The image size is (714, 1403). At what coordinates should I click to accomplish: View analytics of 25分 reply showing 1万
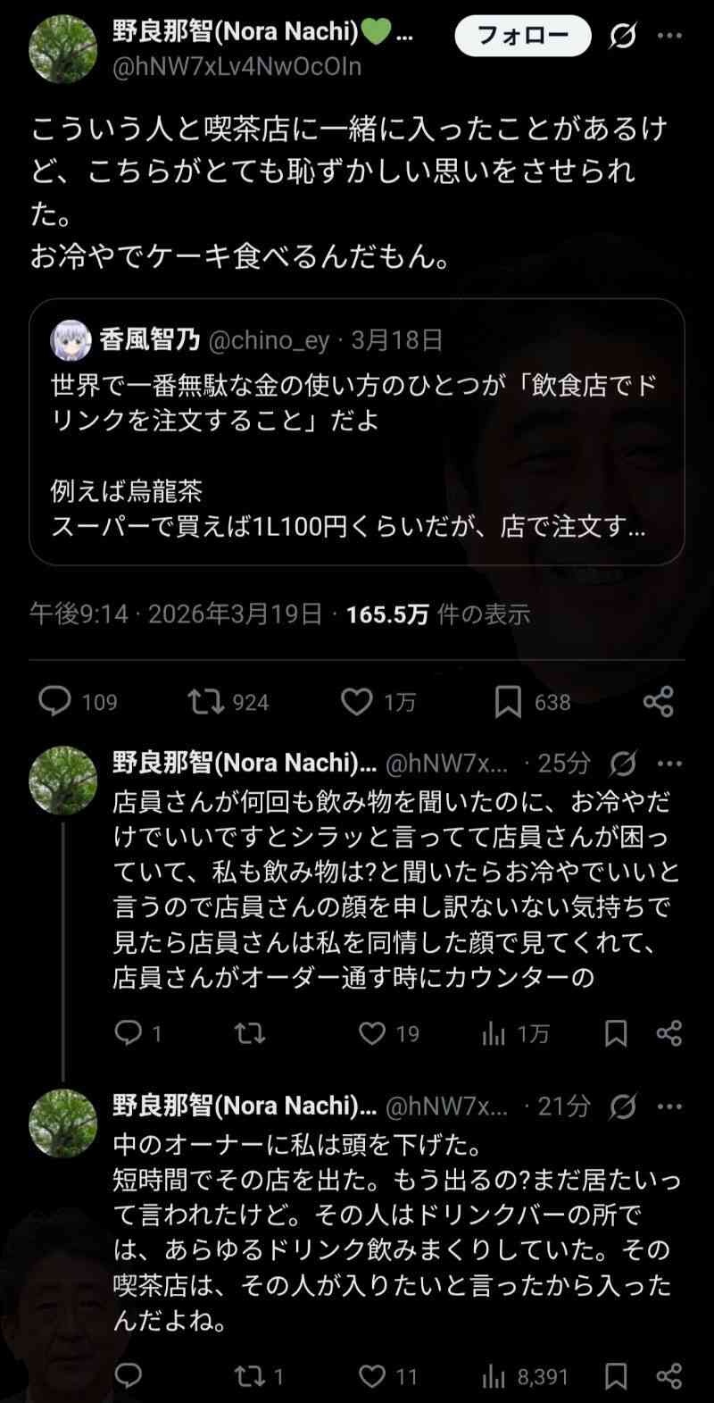[493, 1033]
